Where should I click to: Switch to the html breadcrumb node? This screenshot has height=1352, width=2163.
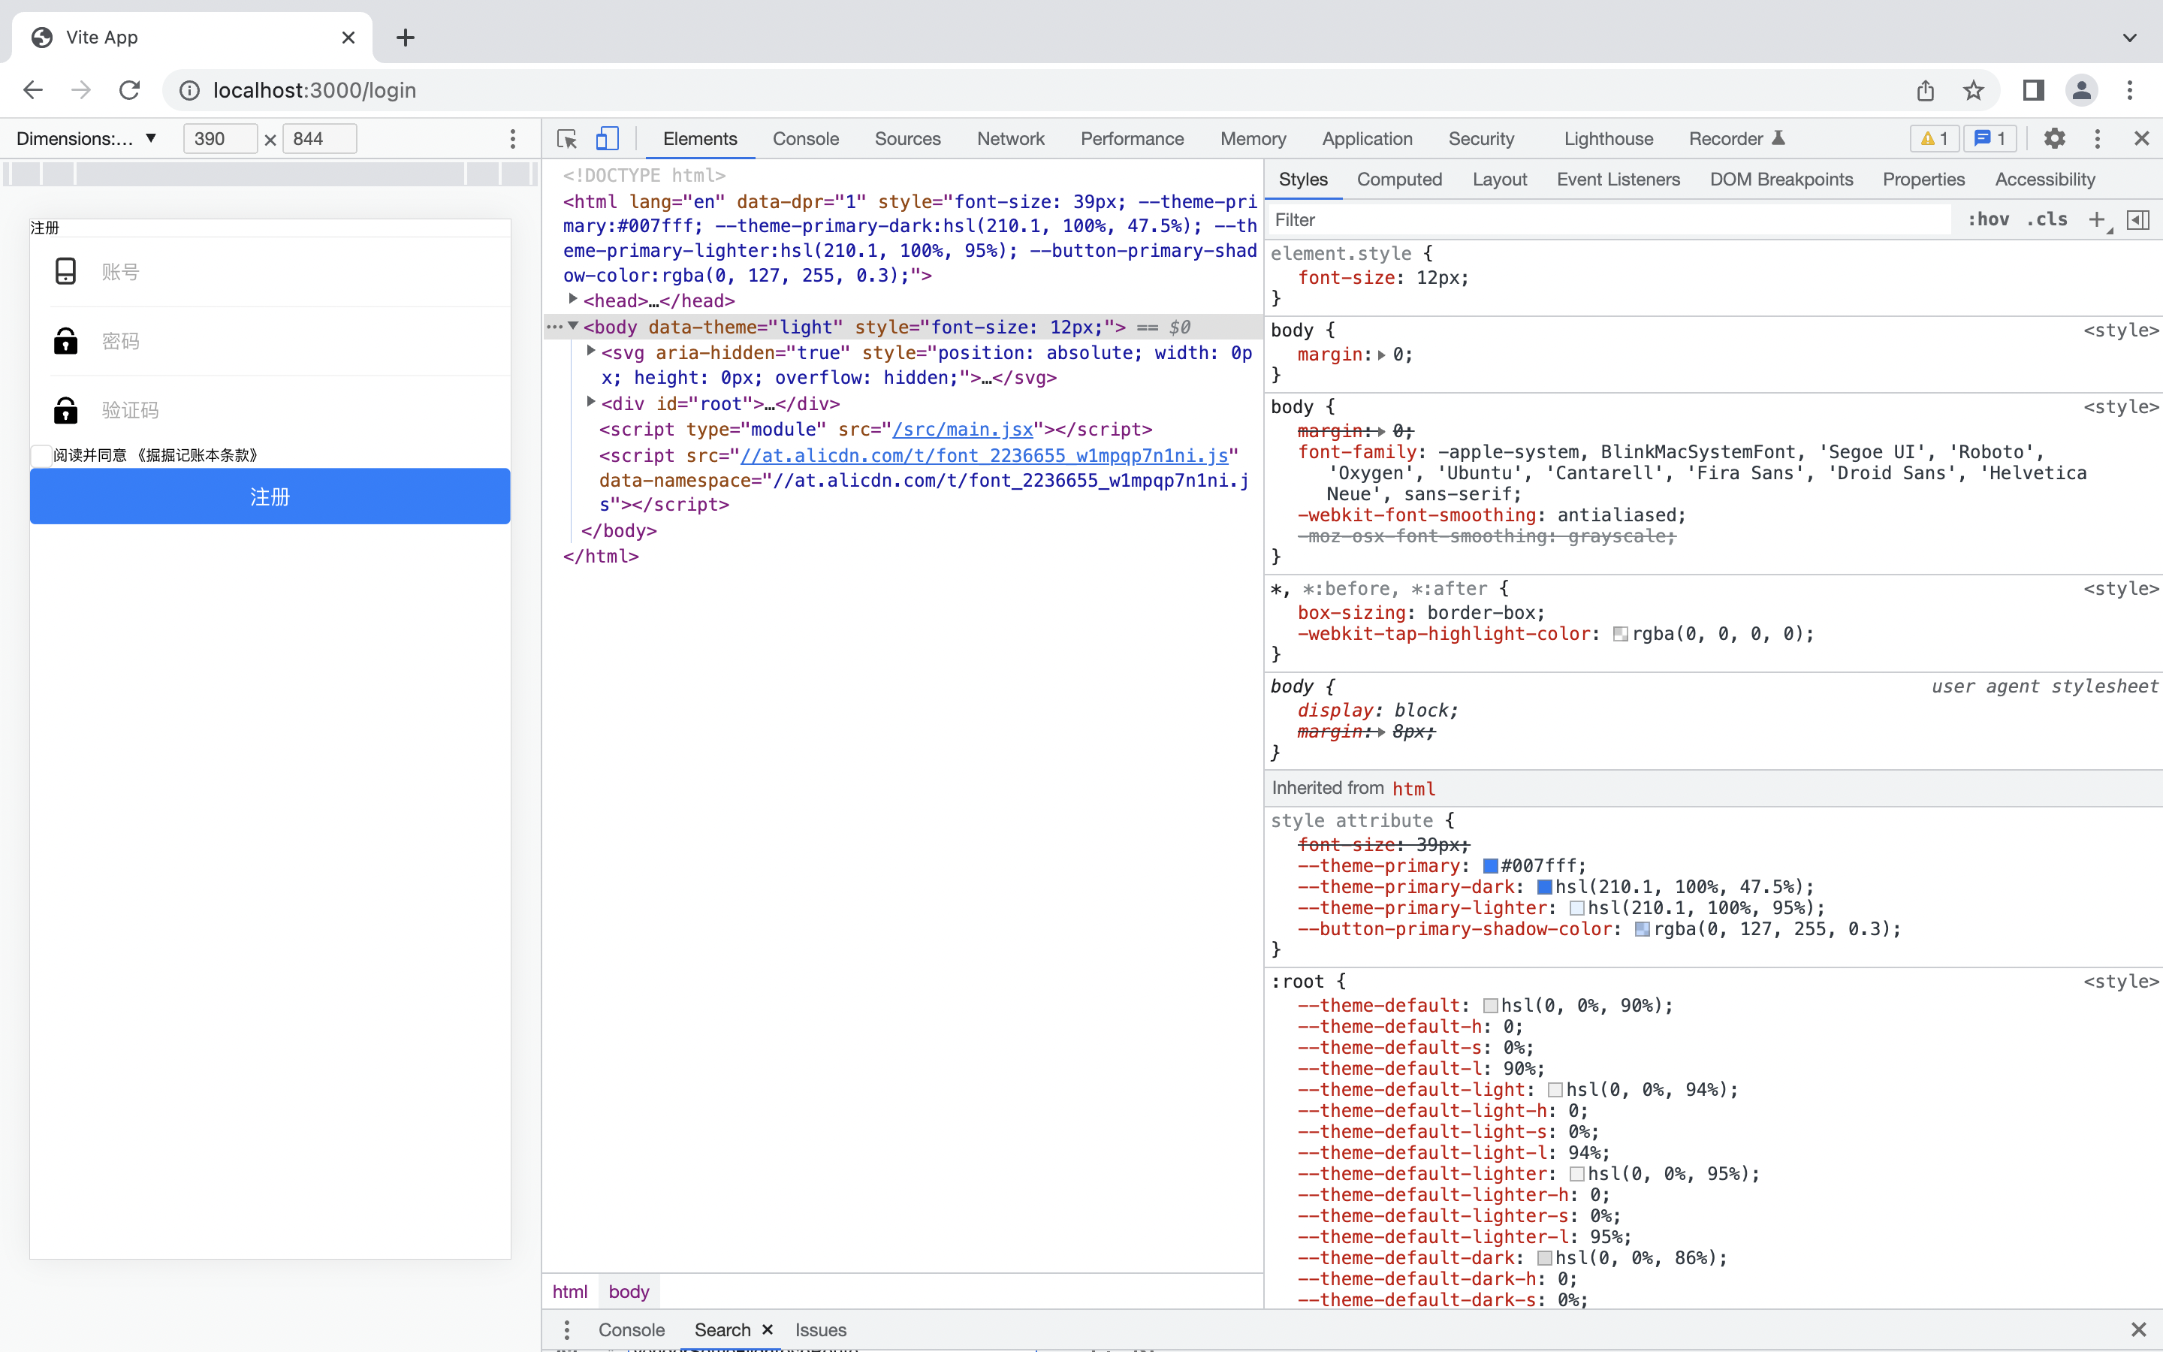point(570,1291)
